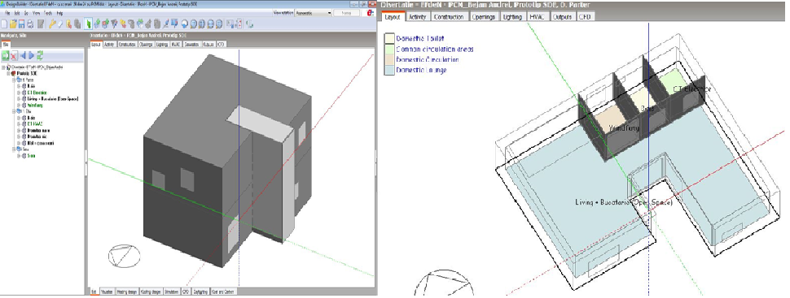This screenshot has width=790, height=298.
Task: Click the last magnifier zoom icon
Action: point(218,24)
